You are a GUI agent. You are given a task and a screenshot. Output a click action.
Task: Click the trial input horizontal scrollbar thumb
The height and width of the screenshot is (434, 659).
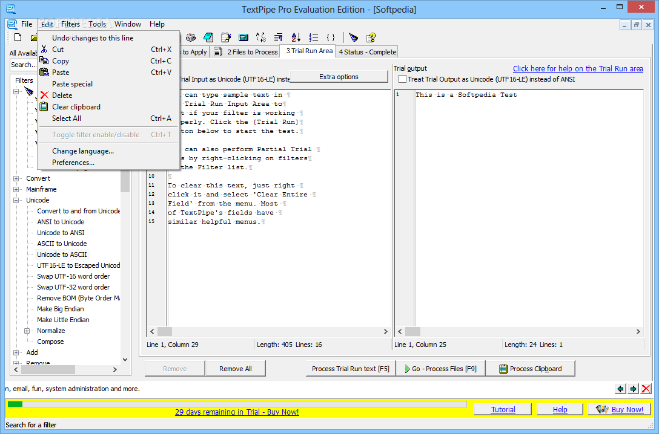click(x=165, y=331)
